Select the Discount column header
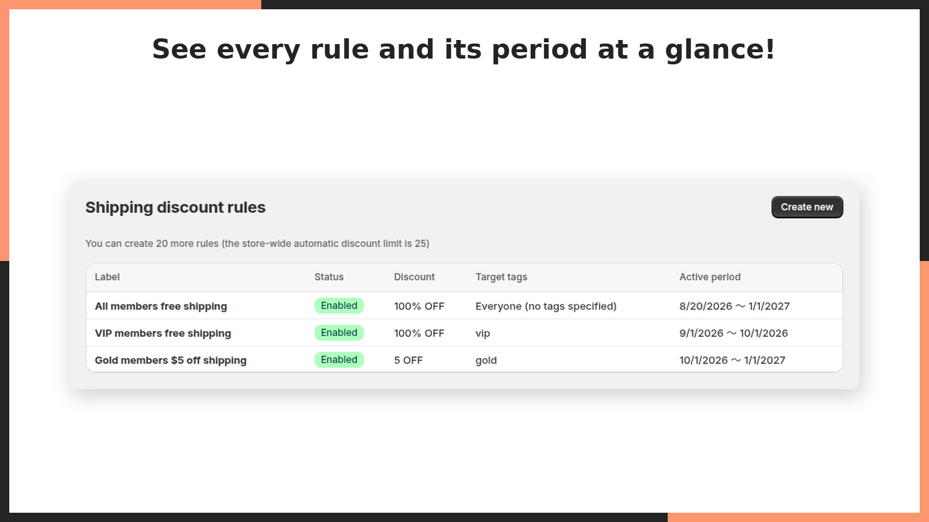The height and width of the screenshot is (522, 929). tap(414, 277)
